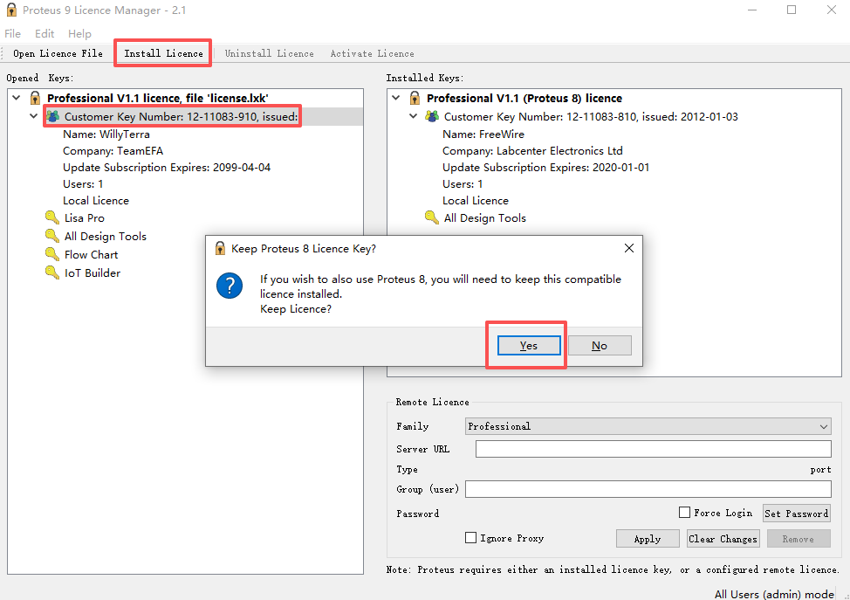Select 'Update Subscription Expires: 2099-04-04' row
850x600 pixels.
(x=167, y=167)
